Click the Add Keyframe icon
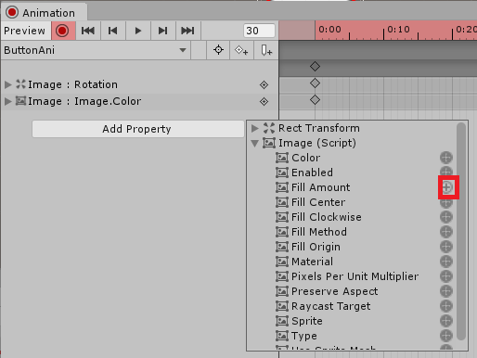 tap(241, 50)
